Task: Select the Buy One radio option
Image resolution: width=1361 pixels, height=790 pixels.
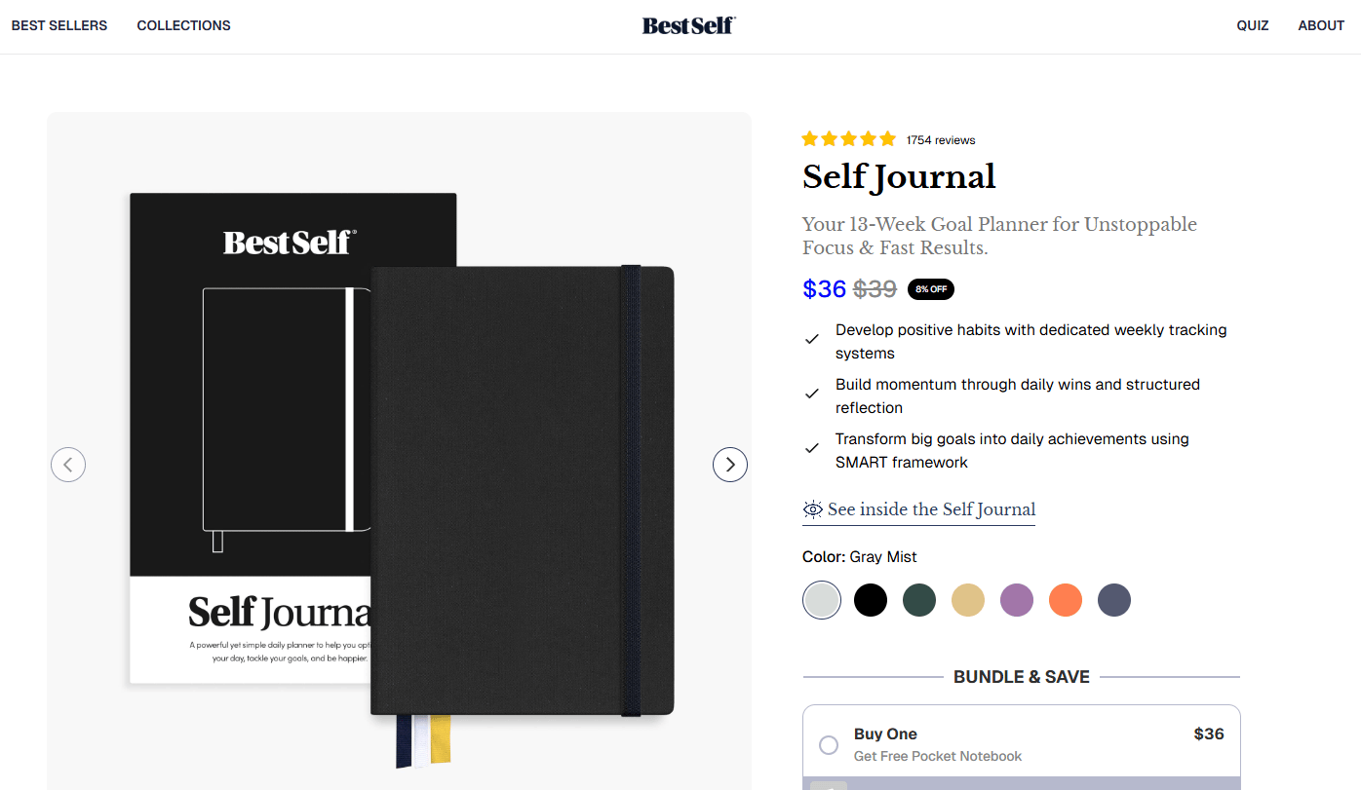Action: pos(829,745)
